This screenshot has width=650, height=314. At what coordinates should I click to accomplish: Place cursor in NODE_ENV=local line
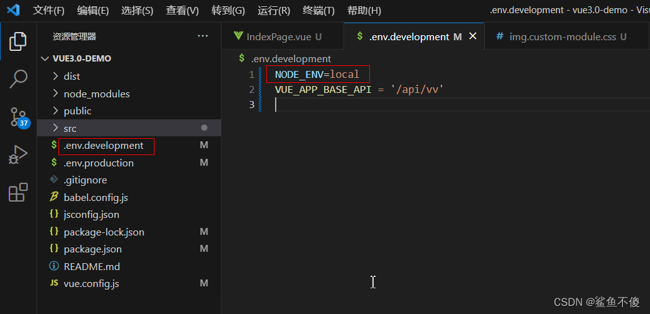click(x=317, y=75)
